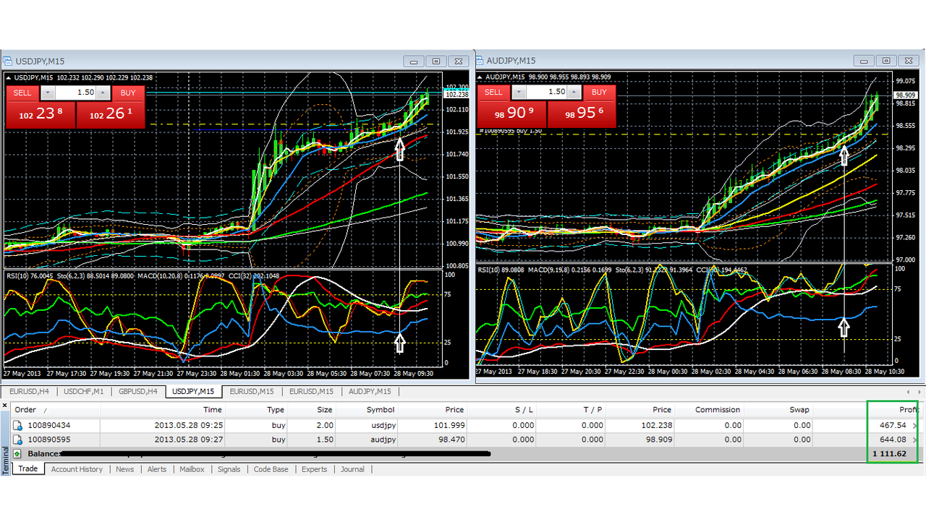926x522 pixels.
Task: Click SELL on the USDJPY chart panel
Action: tap(22, 93)
